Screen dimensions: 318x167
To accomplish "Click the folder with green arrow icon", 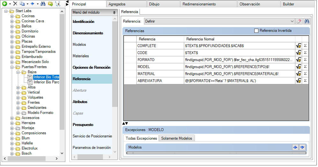I will point(50,3).
